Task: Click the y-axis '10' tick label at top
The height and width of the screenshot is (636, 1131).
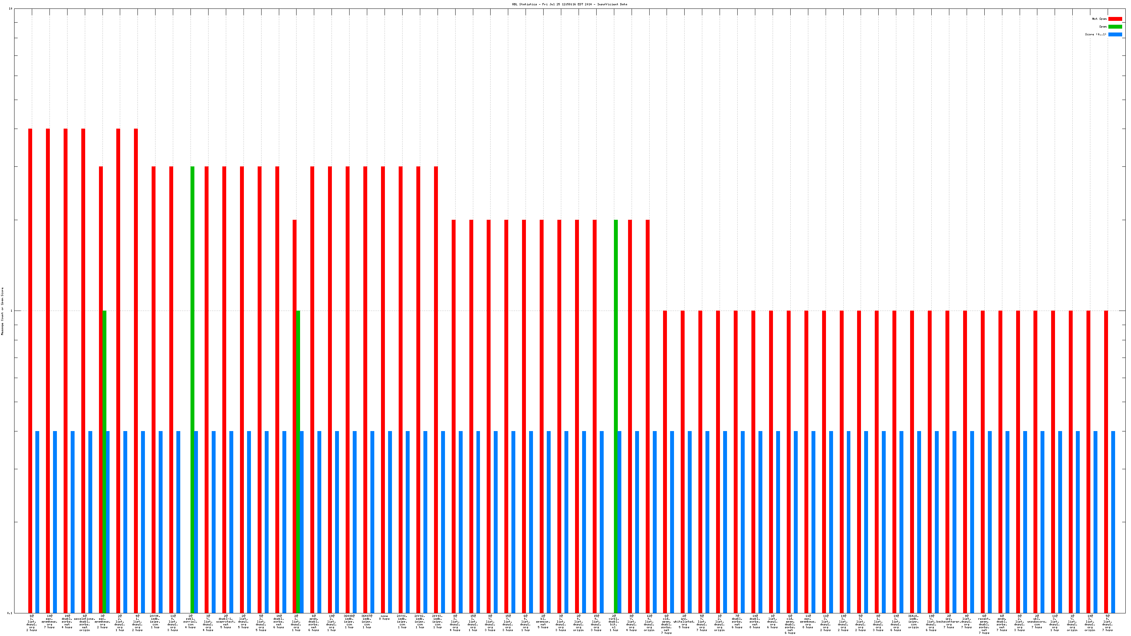Action: click(x=10, y=9)
